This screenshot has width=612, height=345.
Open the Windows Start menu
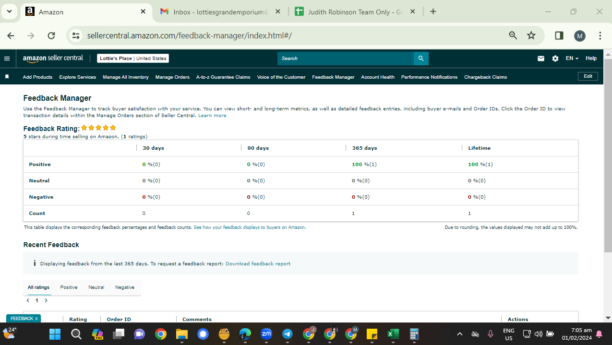[55, 334]
